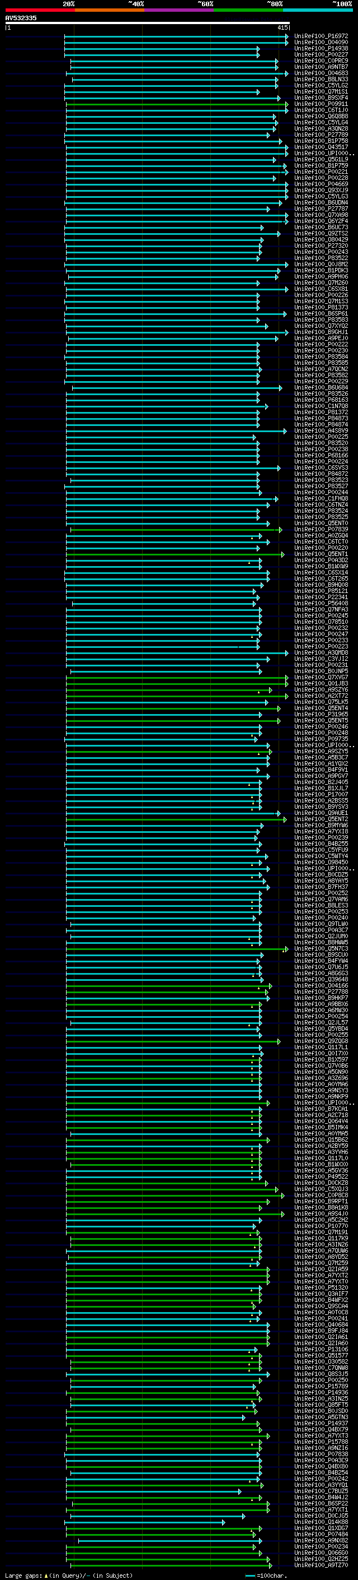This screenshot has width=358, height=1580.
Task: Select the cyan alignment bar of UniRef100_P16972
Action: coord(176,36)
